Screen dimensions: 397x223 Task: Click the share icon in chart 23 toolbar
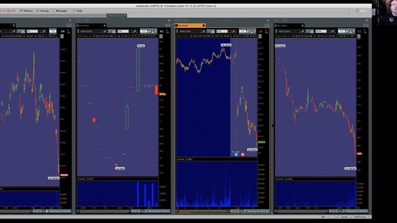coord(248,32)
